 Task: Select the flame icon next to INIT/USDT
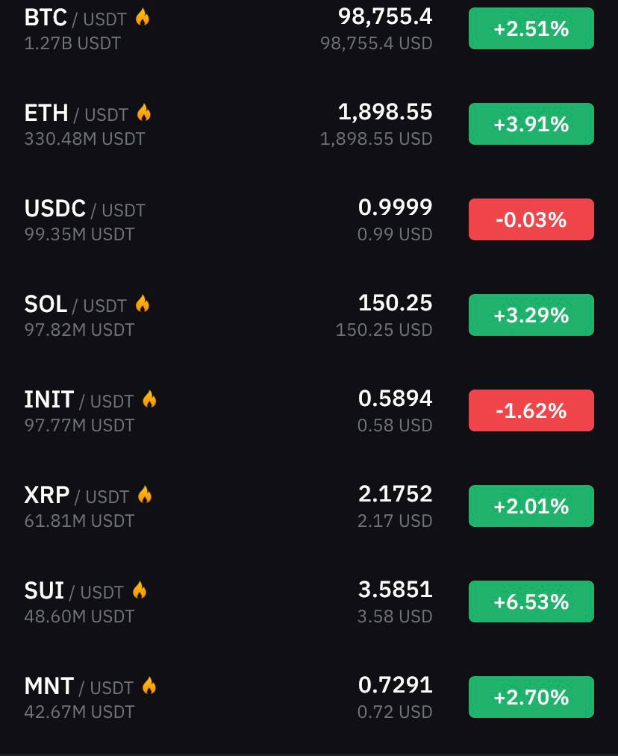pyautogui.click(x=149, y=399)
